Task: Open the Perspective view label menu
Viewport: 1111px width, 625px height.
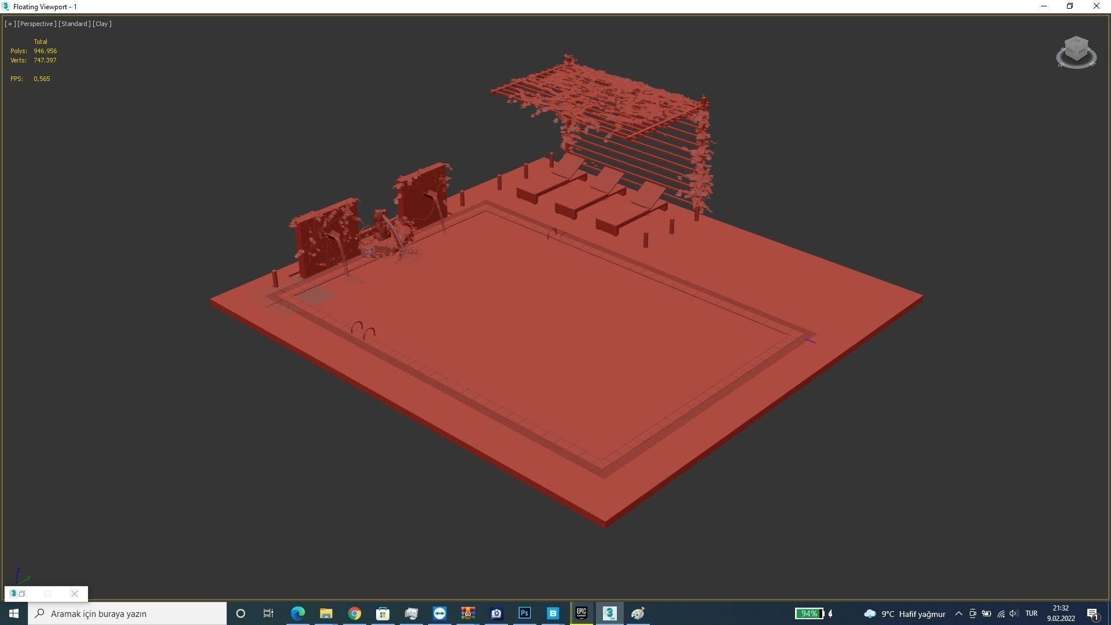Action: pos(37,24)
